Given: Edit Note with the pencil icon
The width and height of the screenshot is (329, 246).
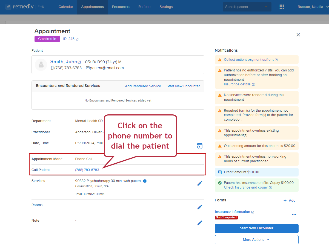Looking at the screenshot, I should point(200,223).
